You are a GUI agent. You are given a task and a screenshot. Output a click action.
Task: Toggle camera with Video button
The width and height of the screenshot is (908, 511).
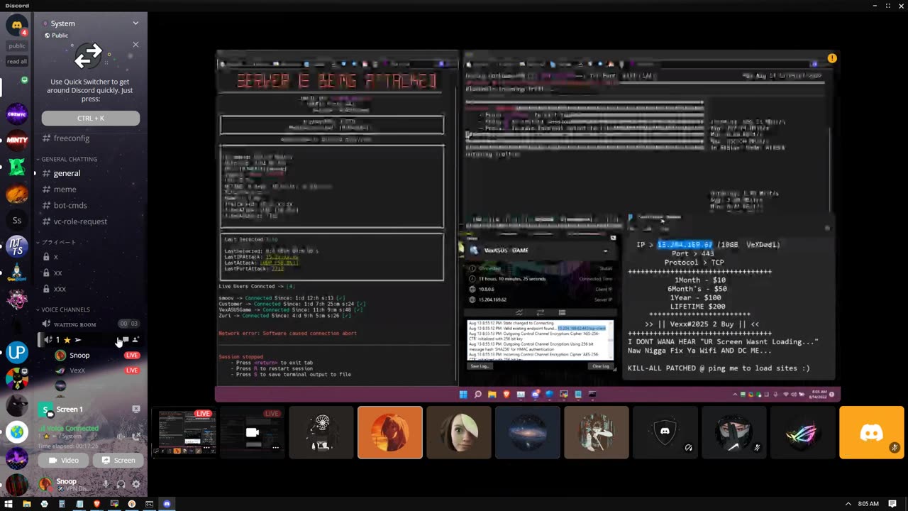[x=64, y=460]
